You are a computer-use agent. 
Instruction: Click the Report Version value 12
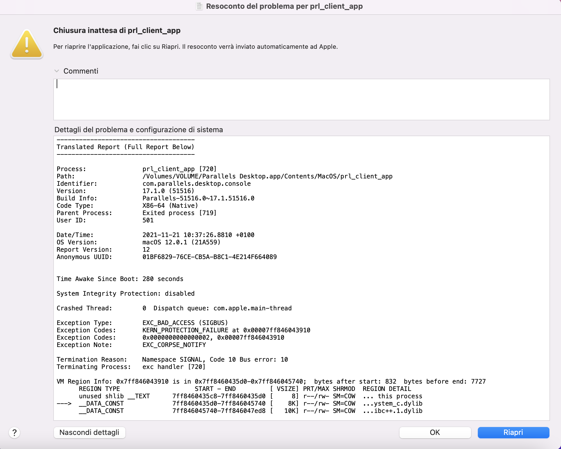click(x=146, y=250)
